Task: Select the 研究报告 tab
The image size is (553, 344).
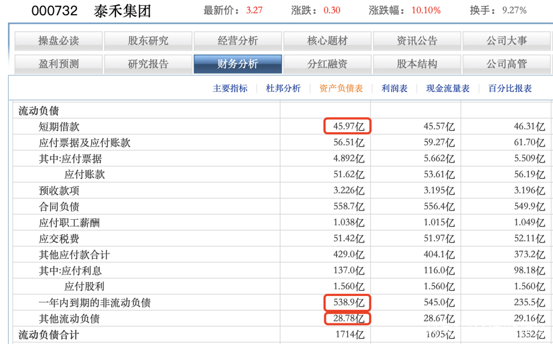Action: coord(148,64)
